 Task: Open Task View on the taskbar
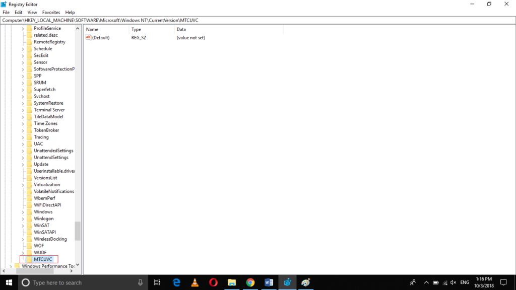coord(157,282)
